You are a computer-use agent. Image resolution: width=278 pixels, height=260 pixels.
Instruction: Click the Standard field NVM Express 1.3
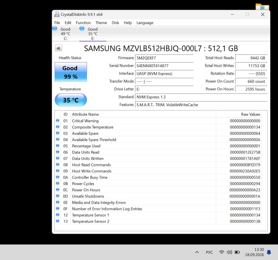pos(201,97)
